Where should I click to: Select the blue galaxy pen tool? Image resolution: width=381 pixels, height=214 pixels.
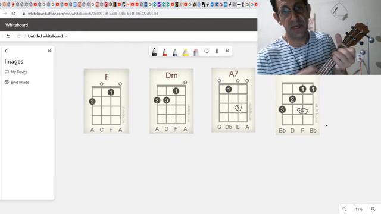pyautogui.click(x=175, y=52)
